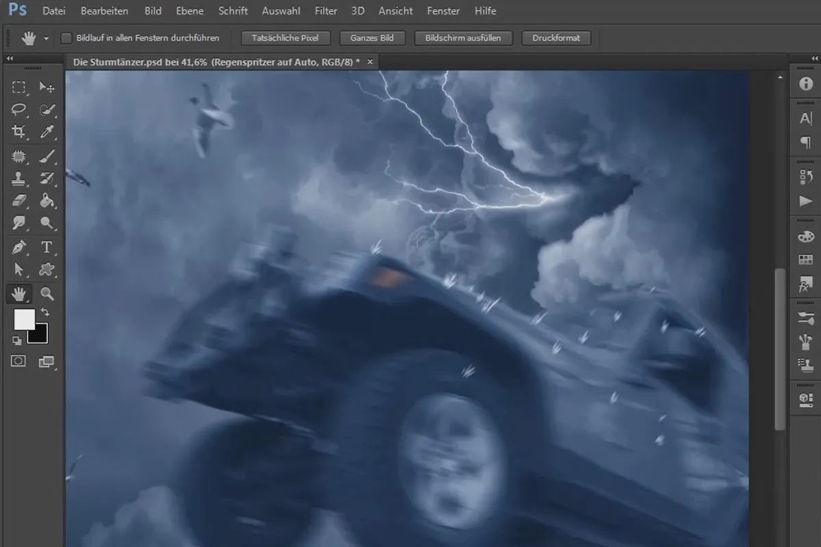The height and width of the screenshot is (547, 821).
Task: Expand the left toolbox panel
Action: 11,59
